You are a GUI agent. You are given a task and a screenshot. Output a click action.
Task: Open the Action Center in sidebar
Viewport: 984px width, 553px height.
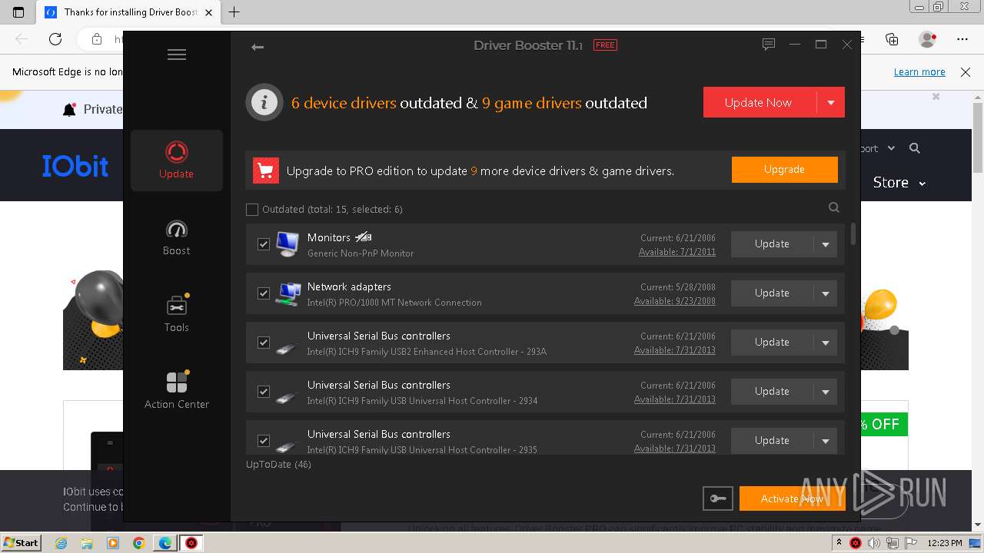[177, 391]
